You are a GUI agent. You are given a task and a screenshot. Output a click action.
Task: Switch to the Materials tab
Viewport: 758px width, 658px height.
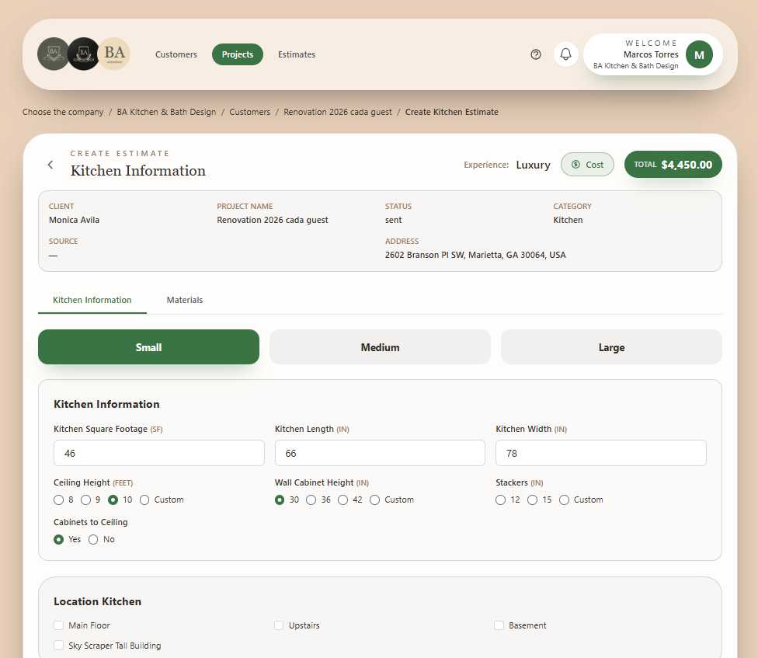(185, 300)
